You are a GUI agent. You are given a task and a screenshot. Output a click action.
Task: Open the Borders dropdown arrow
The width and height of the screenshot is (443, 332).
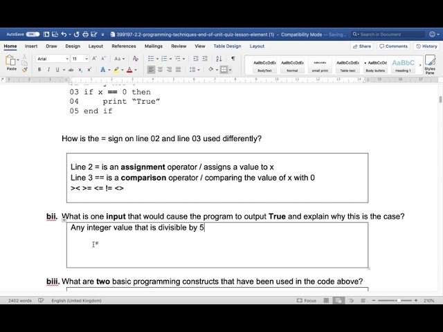click(x=230, y=70)
